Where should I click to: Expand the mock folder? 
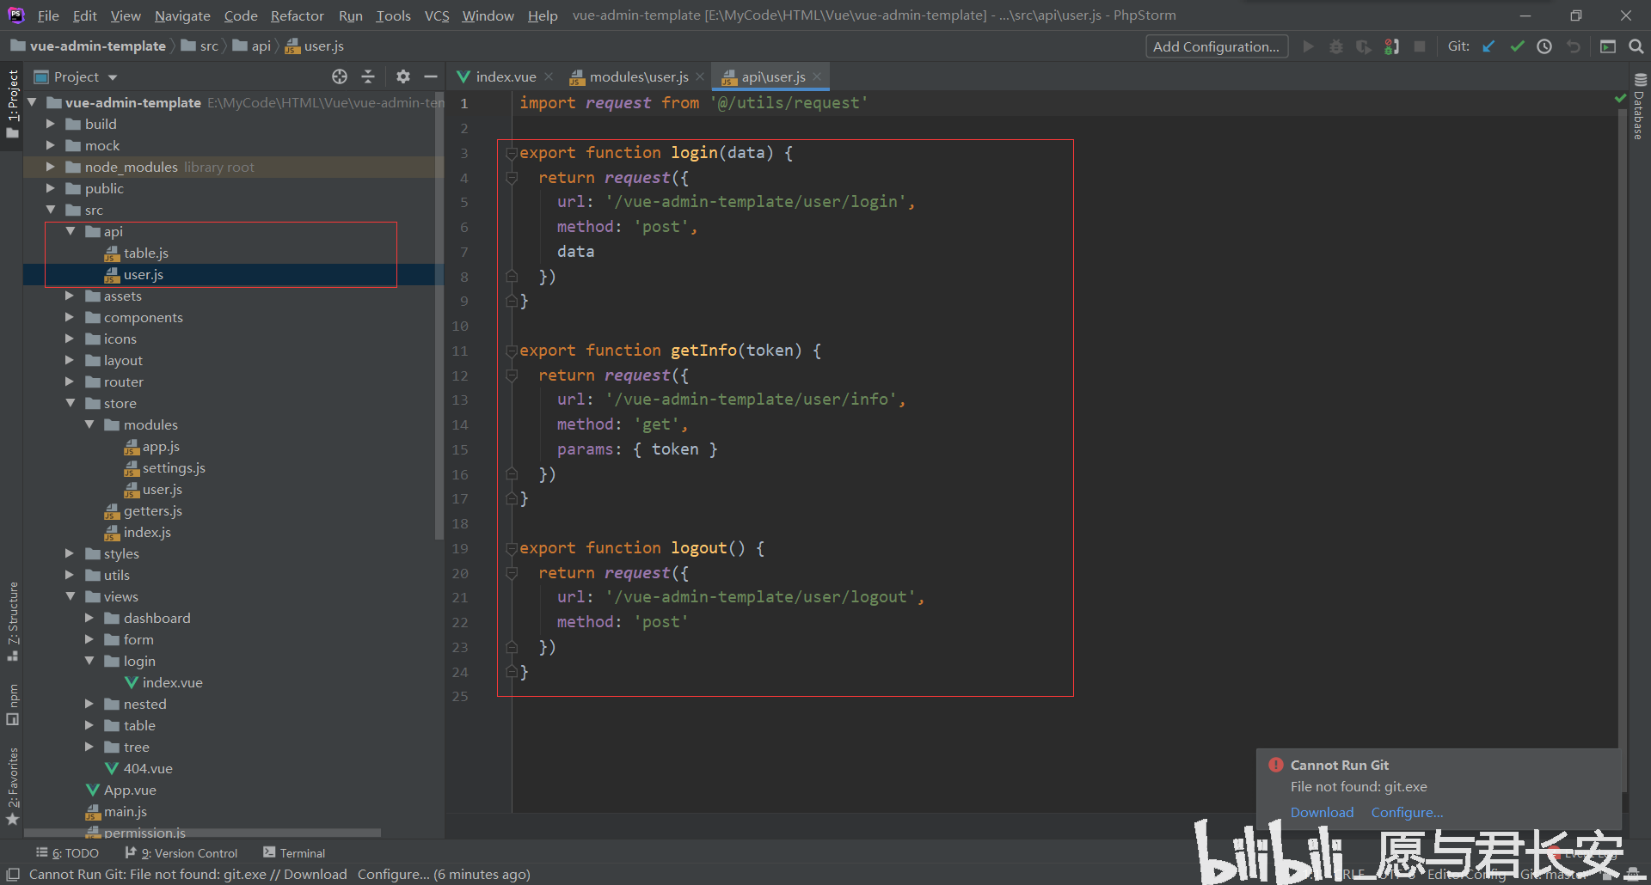pyautogui.click(x=51, y=145)
